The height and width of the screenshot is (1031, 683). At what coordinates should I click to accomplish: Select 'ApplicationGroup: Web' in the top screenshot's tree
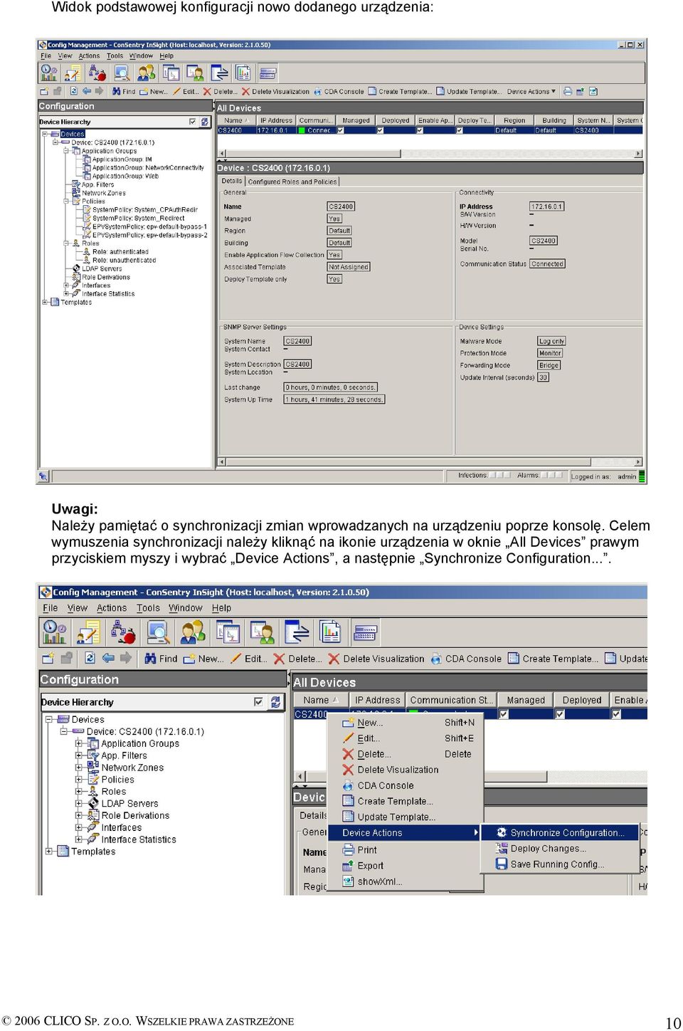125,177
